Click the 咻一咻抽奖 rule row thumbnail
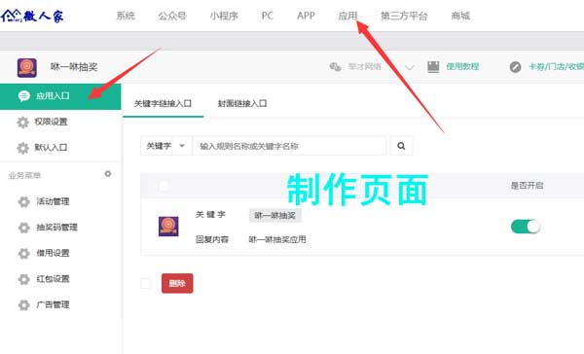The width and height of the screenshot is (584, 354). point(168,227)
